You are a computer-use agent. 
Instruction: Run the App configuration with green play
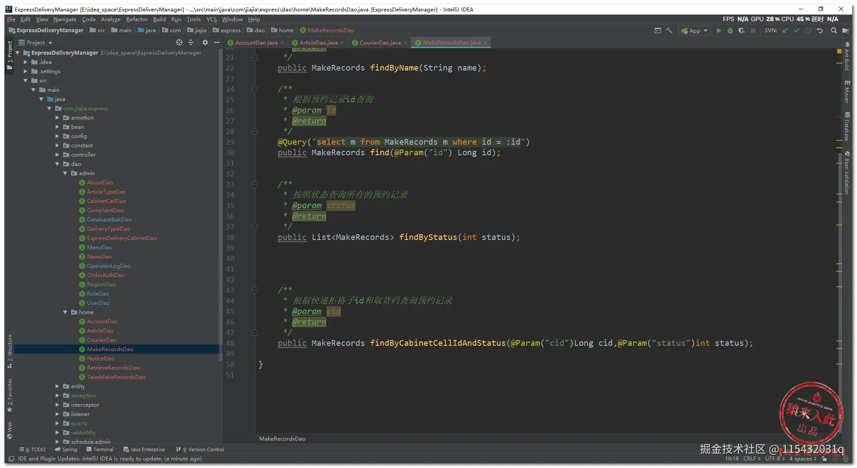[719, 30]
